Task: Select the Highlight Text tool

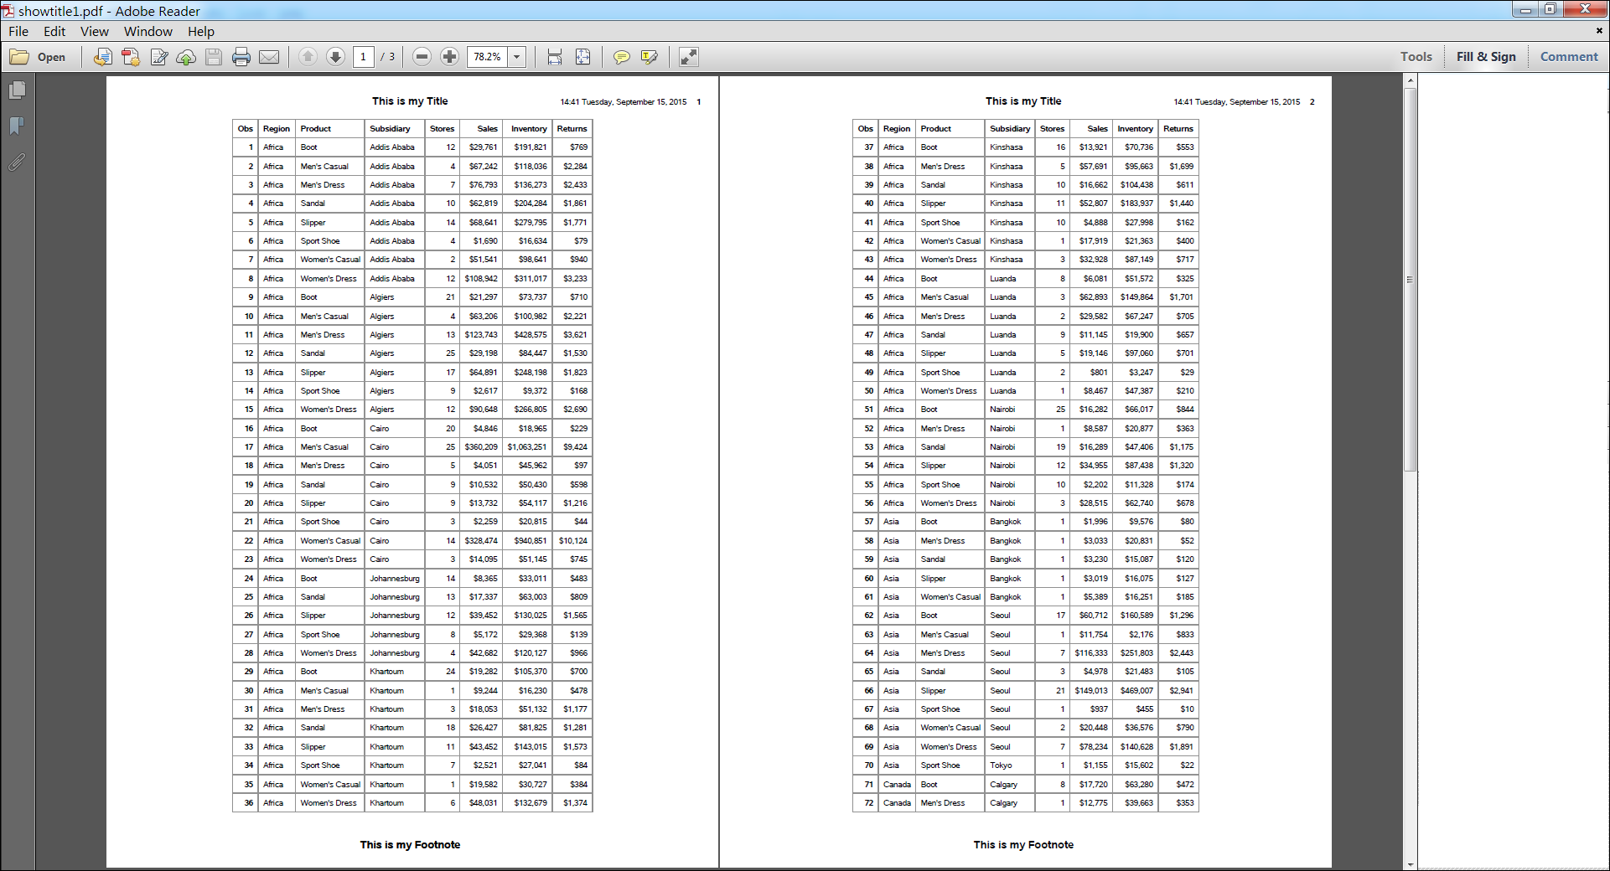Action: click(x=649, y=57)
